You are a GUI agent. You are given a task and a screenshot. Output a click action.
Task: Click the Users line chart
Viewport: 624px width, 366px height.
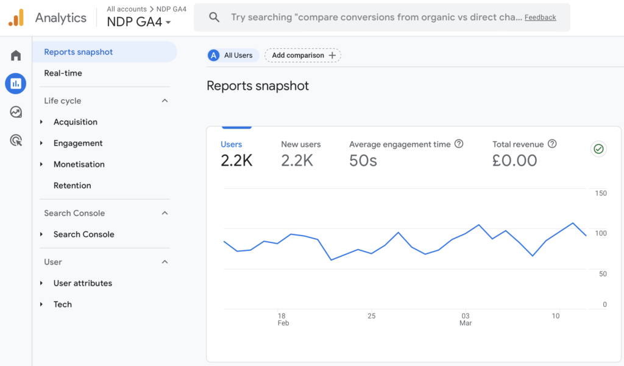[x=405, y=241]
